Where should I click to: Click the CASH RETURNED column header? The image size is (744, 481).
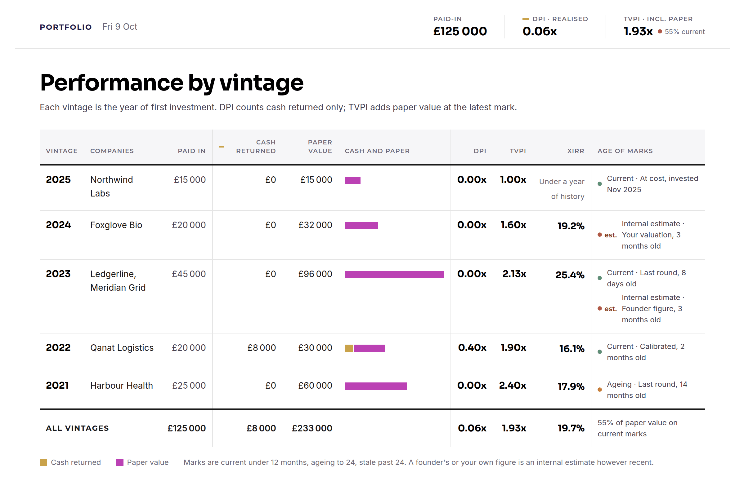[x=256, y=147]
